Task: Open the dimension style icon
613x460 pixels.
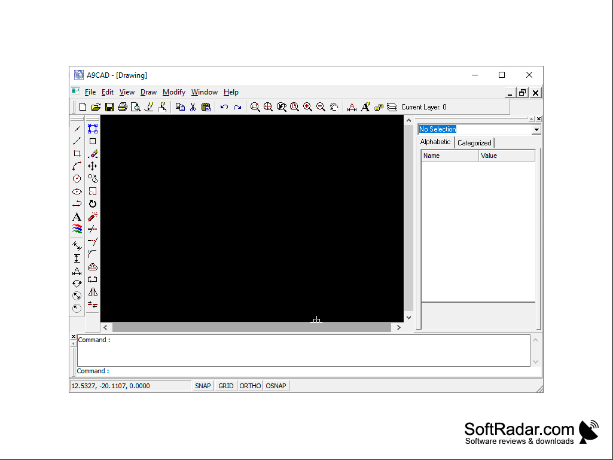Action: pos(352,107)
